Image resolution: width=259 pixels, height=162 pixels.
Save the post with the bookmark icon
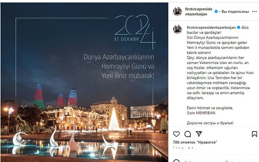[x=255, y=134]
